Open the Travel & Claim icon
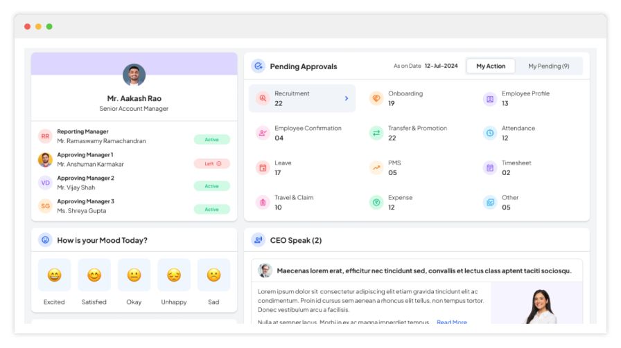The image size is (621, 348). (x=263, y=203)
